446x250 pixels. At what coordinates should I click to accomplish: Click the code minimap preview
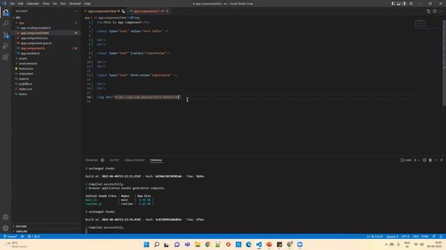click(429, 24)
